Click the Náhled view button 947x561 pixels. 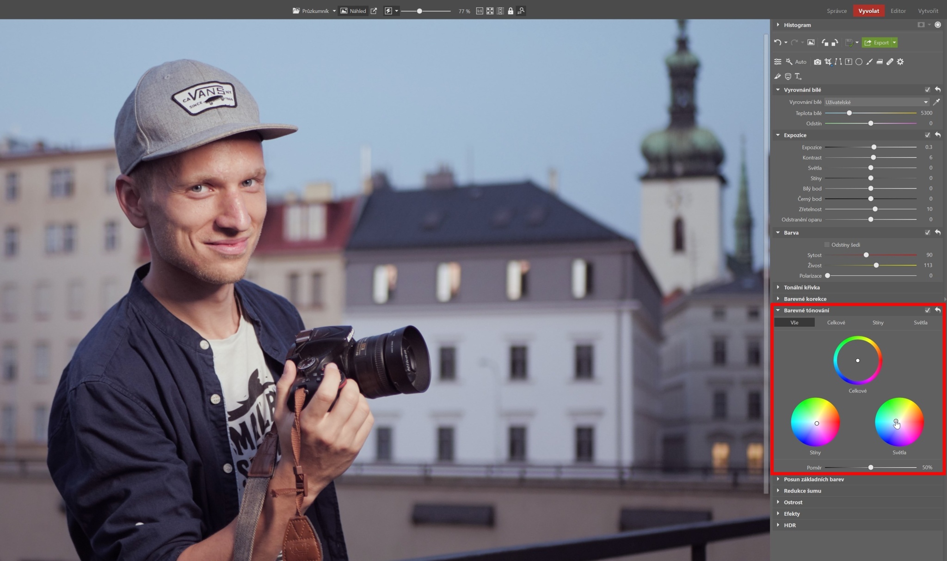(x=353, y=11)
